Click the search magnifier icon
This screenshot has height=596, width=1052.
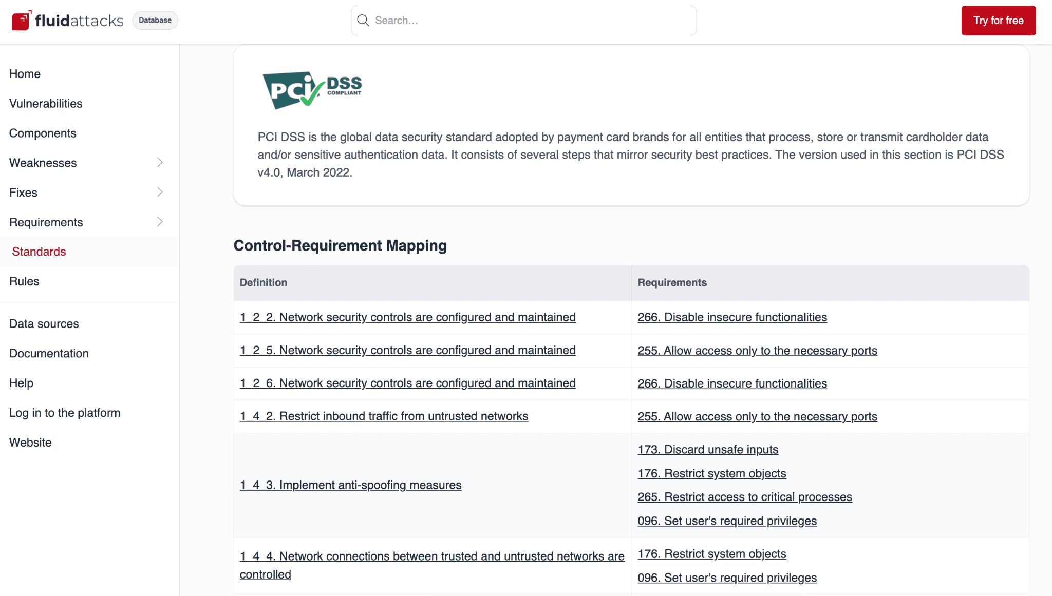pyautogui.click(x=363, y=21)
